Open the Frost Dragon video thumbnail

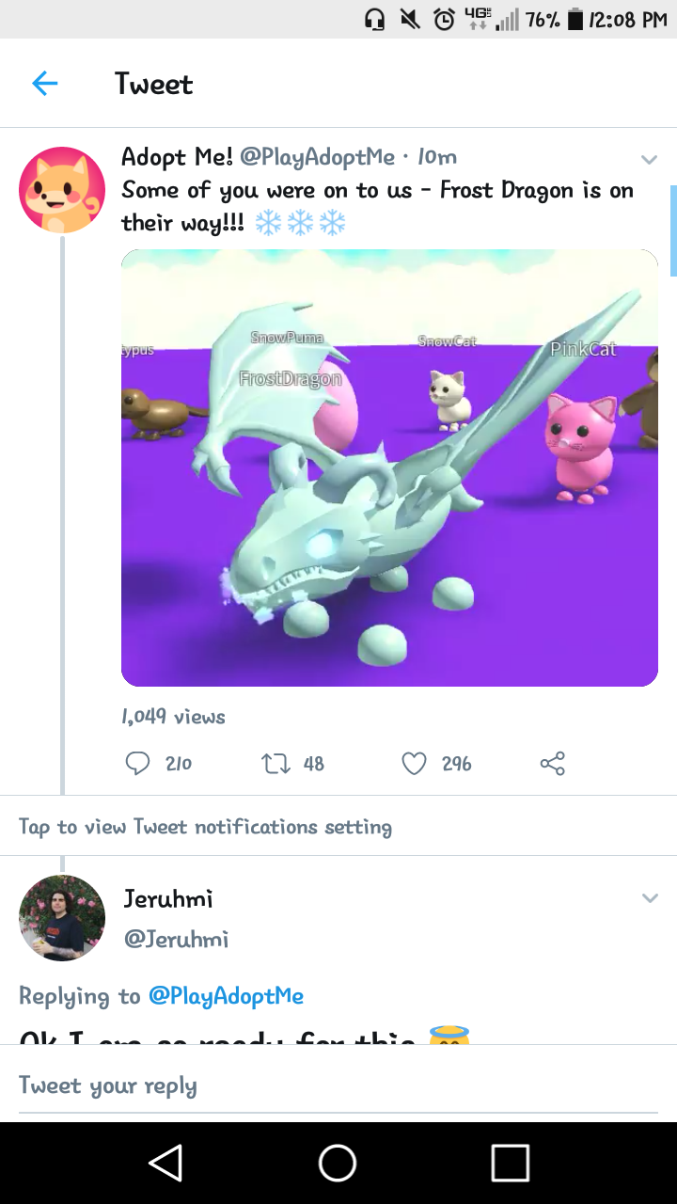(389, 467)
